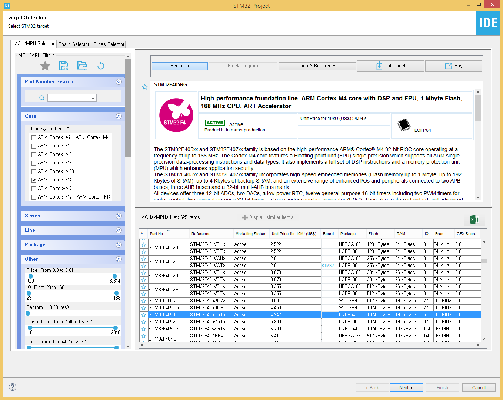Star the STM32F405OGYx row
Image resolution: width=503 pixels, height=400 pixels.
click(x=144, y=308)
